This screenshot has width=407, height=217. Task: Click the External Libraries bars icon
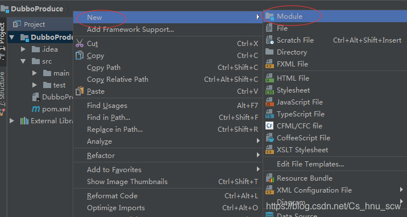click(x=24, y=121)
